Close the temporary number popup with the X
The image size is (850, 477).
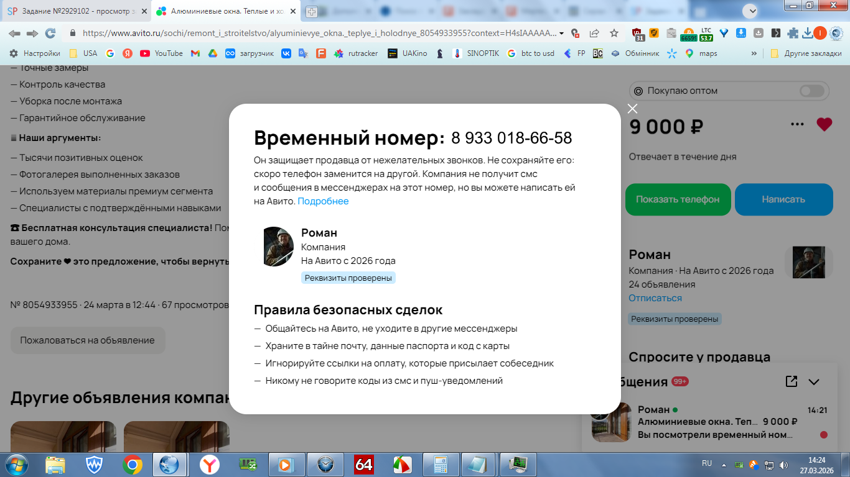632,109
